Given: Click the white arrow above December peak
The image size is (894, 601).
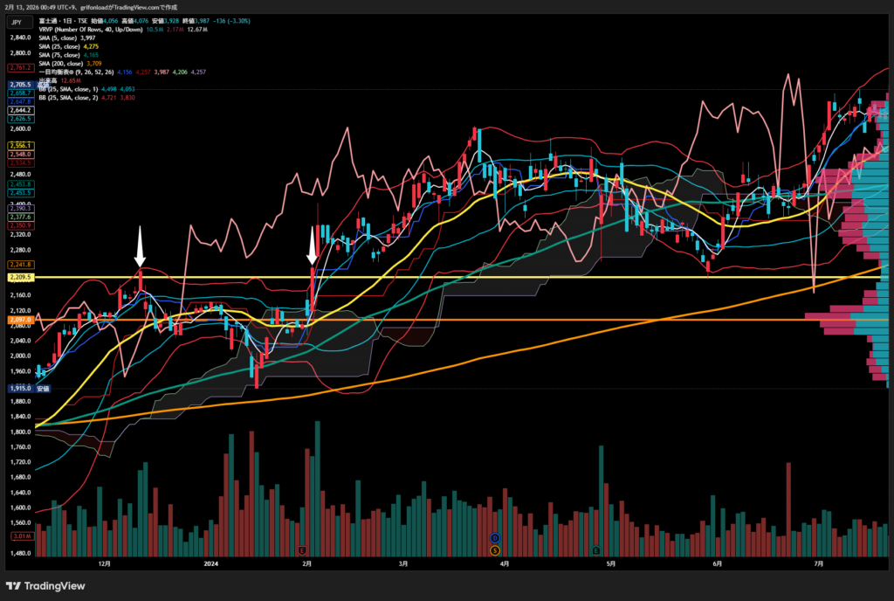Looking at the screenshot, I should tap(139, 247).
